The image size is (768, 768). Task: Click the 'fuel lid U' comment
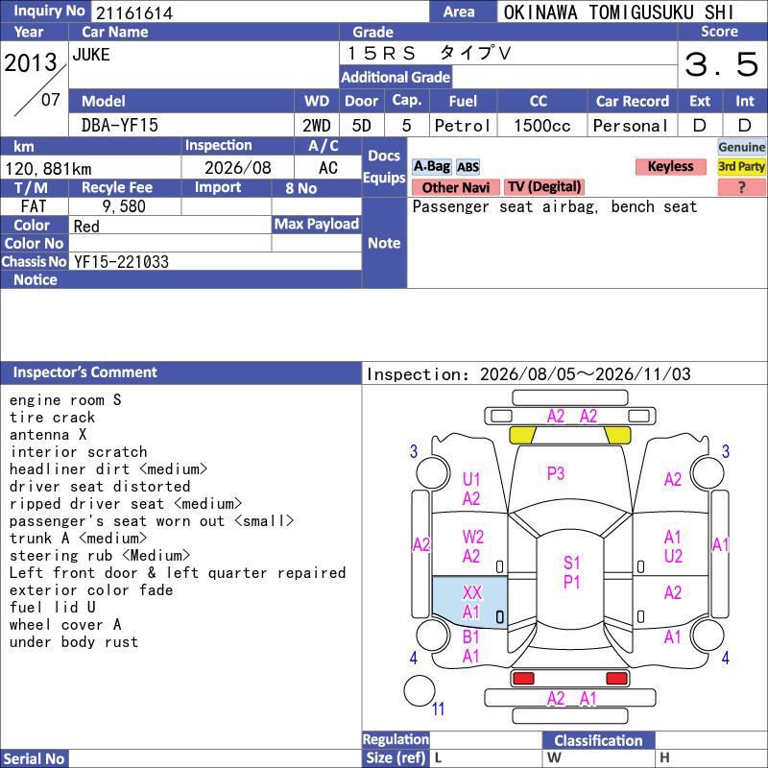53,608
